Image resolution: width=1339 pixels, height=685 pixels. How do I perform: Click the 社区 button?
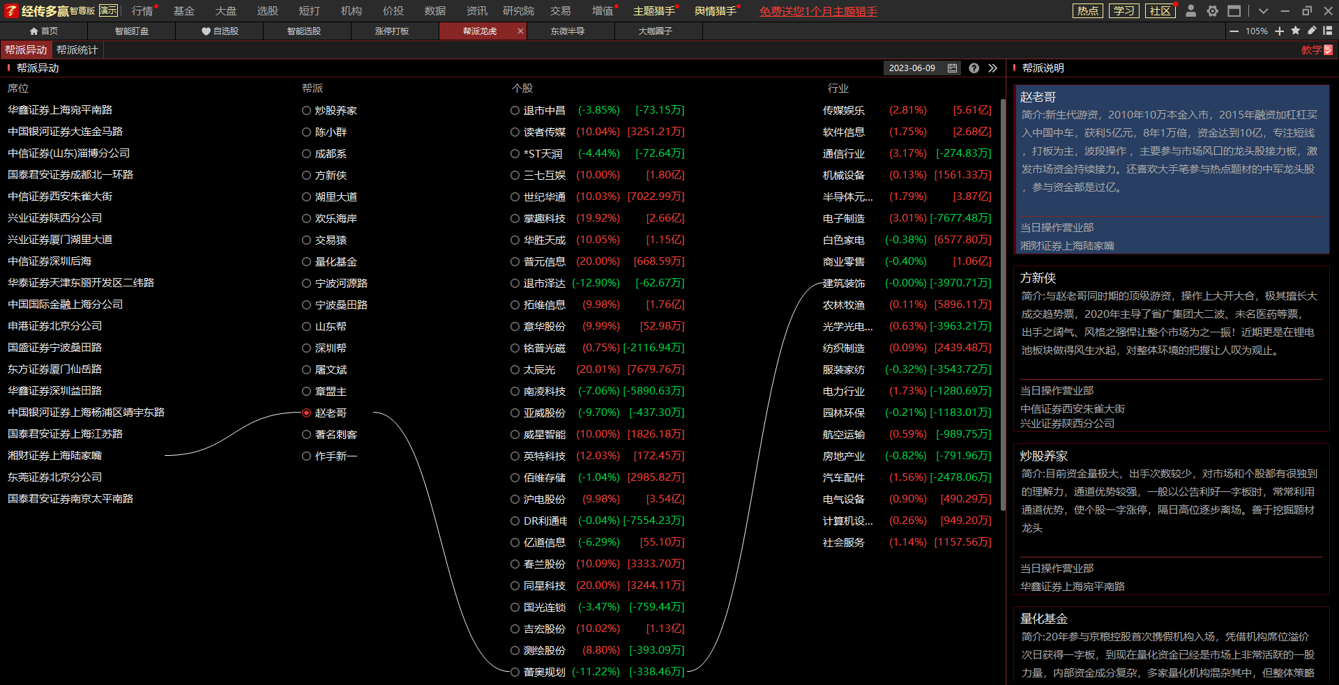[x=1160, y=10]
